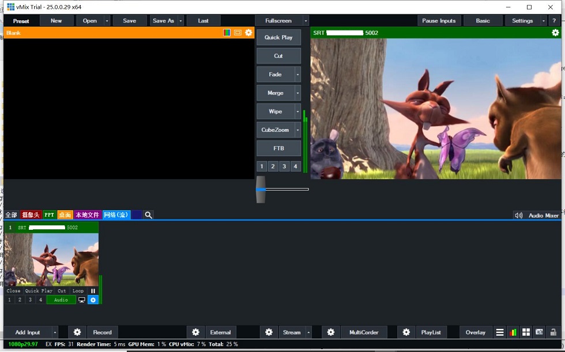
Task: Select the 本地文件 category tab
Action: click(x=88, y=215)
